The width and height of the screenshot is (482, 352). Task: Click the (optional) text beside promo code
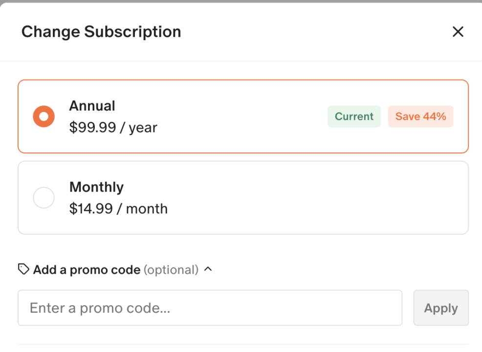pyautogui.click(x=171, y=269)
